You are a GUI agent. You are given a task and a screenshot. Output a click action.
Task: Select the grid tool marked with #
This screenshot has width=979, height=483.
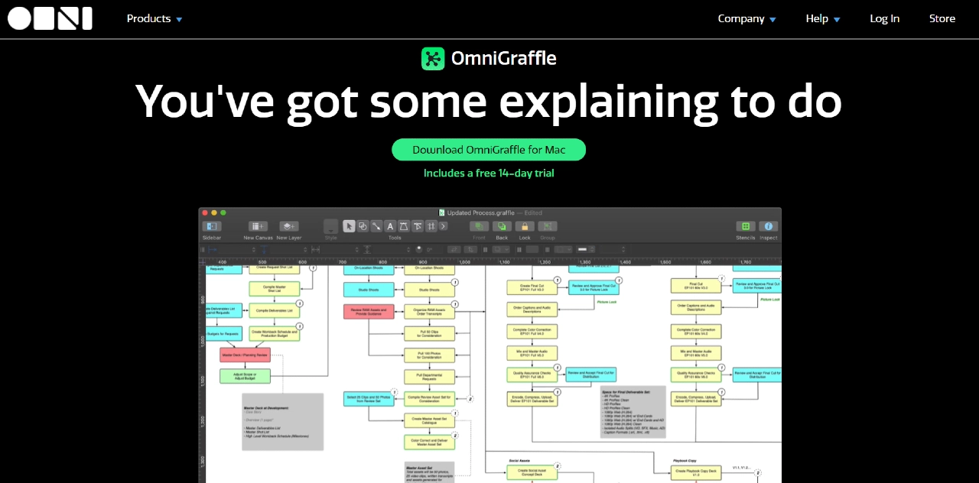click(431, 226)
